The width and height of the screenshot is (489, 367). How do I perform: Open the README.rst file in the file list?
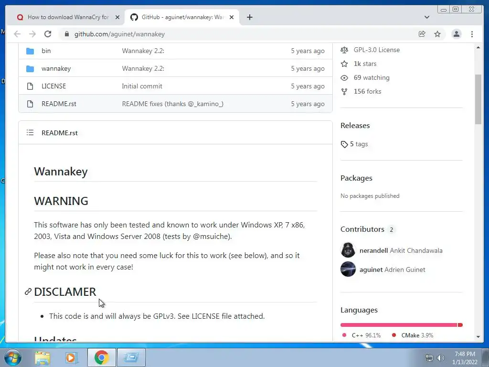pyautogui.click(x=59, y=104)
